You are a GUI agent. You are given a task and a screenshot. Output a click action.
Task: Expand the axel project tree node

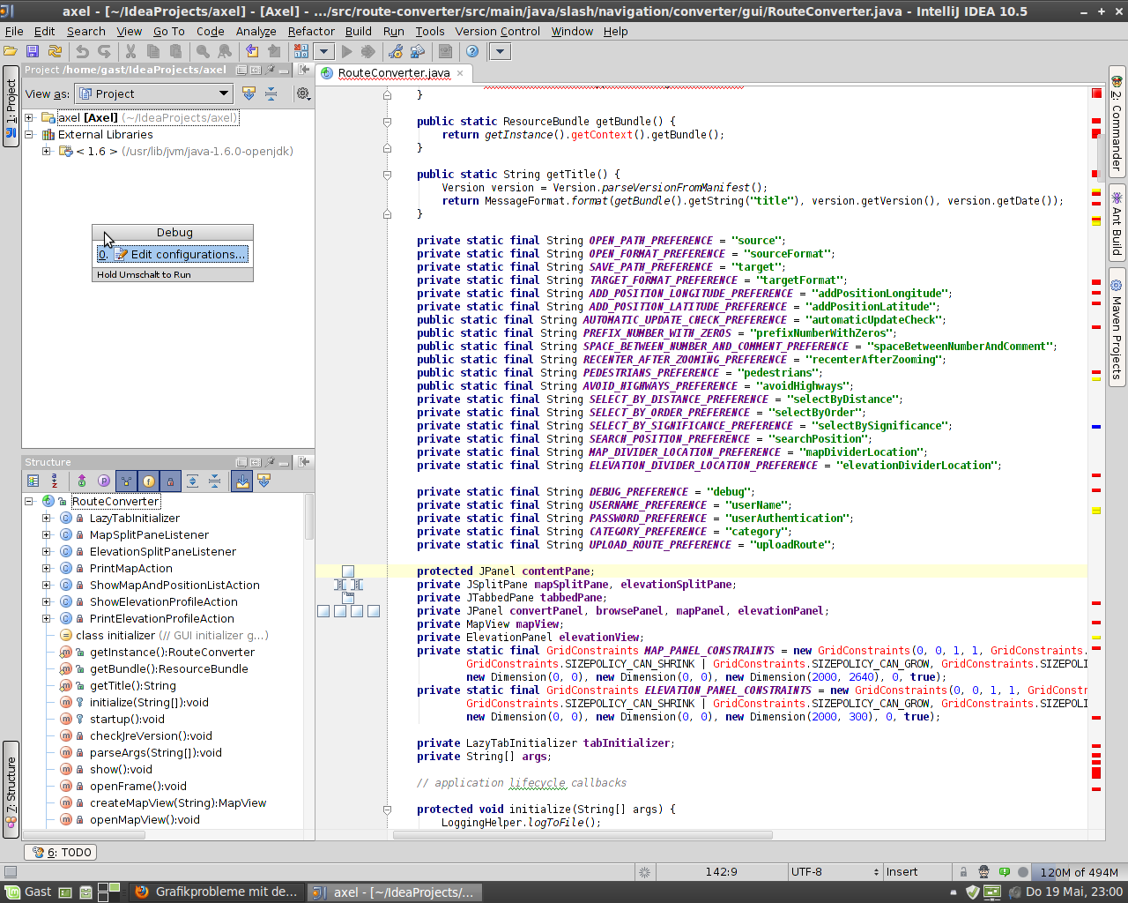(29, 117)
